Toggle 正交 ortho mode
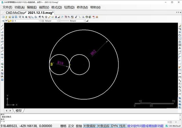182x128 pixels. (x=71, y=126)
